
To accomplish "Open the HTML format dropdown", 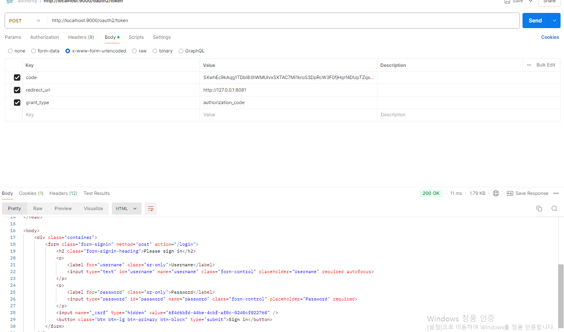I will 126,209.
